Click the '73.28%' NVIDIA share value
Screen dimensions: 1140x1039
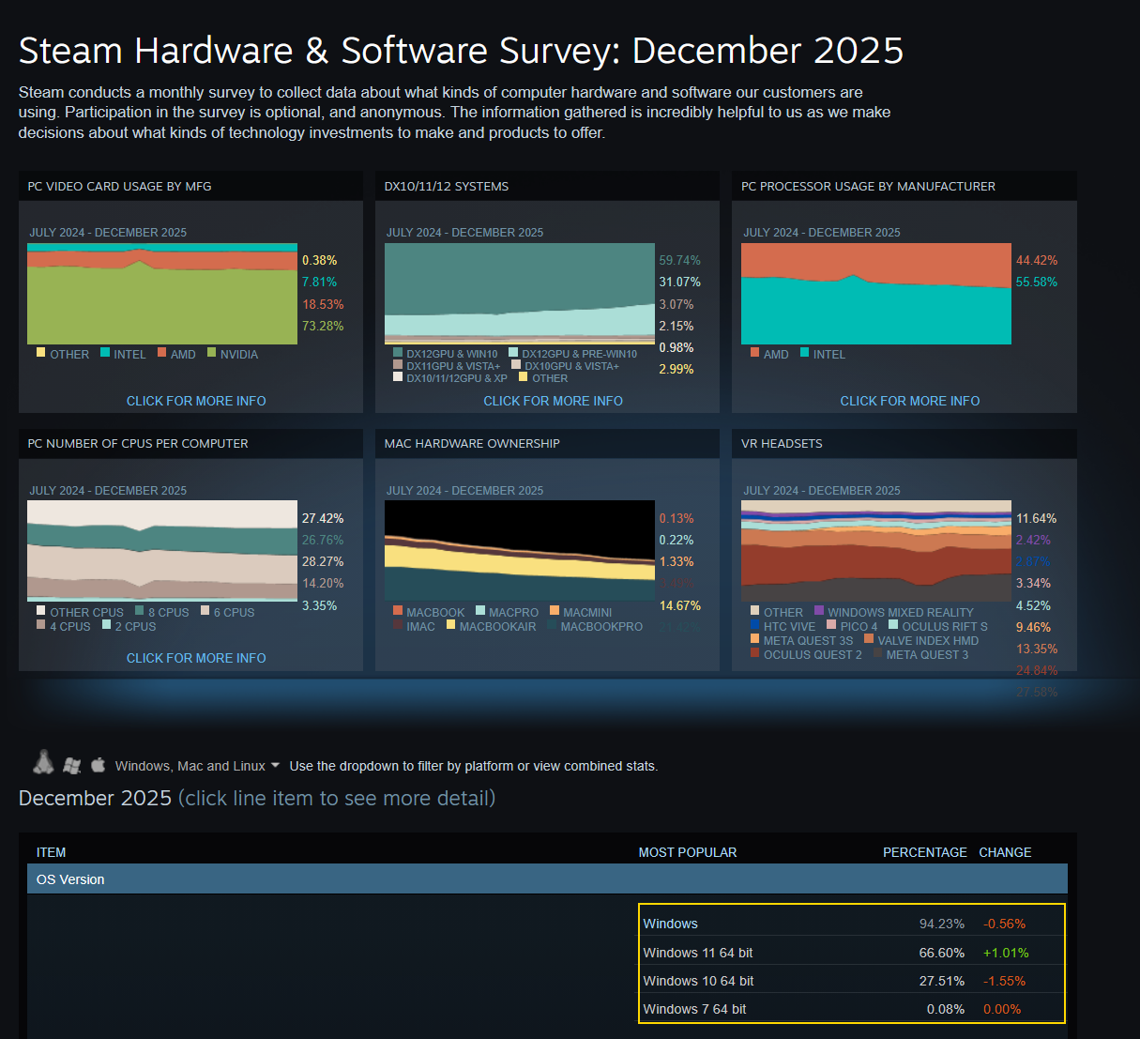323,326
